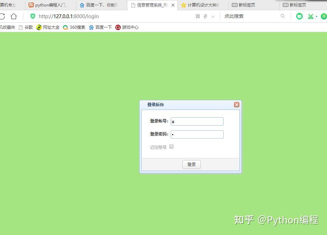
Task: Switch to the 信息管理系统 tab
Action: (151, 5)
